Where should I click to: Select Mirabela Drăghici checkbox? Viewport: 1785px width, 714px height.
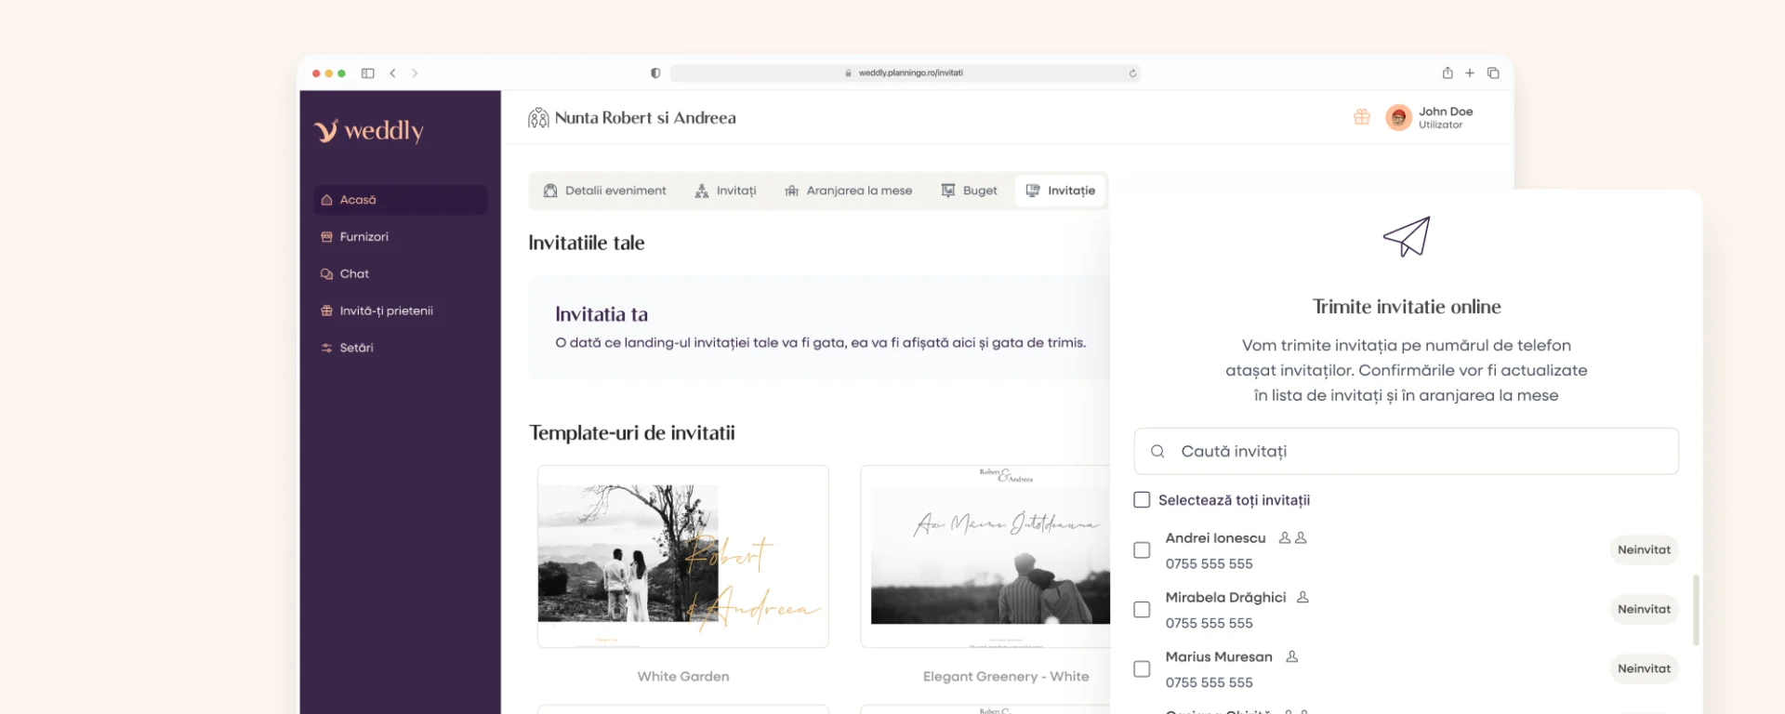tap(1142, 610)
